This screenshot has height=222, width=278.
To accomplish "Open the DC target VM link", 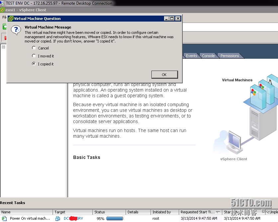I will (x=73, y=218).
